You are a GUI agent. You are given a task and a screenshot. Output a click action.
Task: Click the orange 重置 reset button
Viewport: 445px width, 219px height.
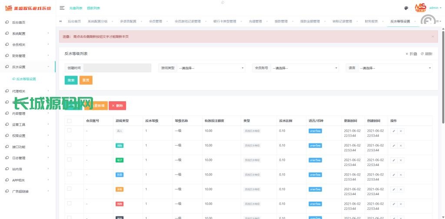pos(86,80)
